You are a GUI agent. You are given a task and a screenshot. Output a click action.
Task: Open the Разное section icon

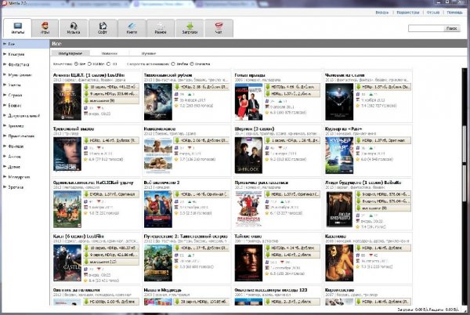point(161,28)
